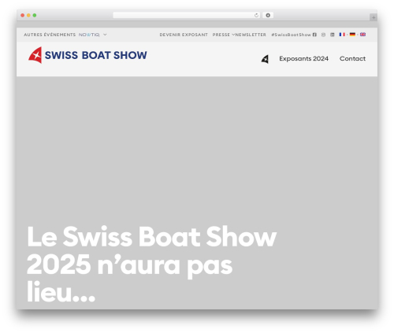394x333 pixels.
Task: Switch language to German flag
Action: tap(352, 35)
